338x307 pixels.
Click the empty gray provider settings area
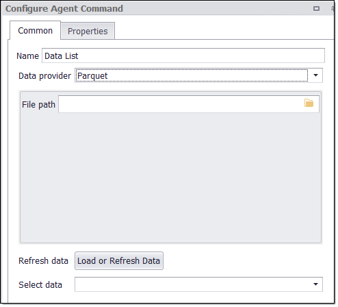tap(171, 179)
